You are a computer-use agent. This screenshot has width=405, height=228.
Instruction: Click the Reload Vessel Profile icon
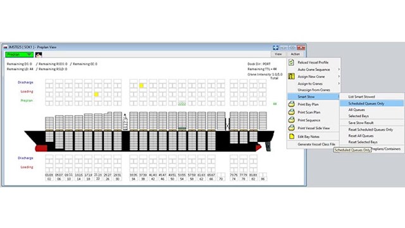tap(291, 62)
